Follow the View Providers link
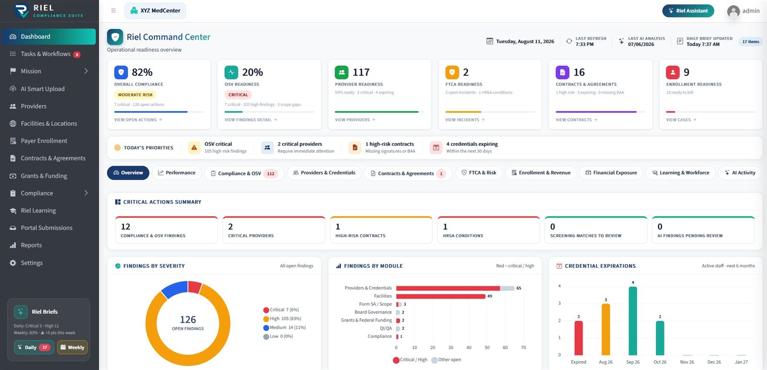767x370 pixels. (355, 119)
